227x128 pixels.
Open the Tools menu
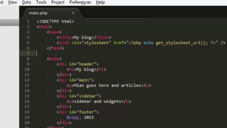tap(41, 2)
